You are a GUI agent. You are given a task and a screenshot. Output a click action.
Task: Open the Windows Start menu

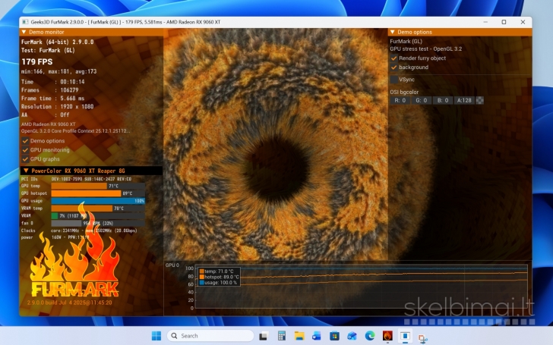pyautogui.click(x=156, y=335)
